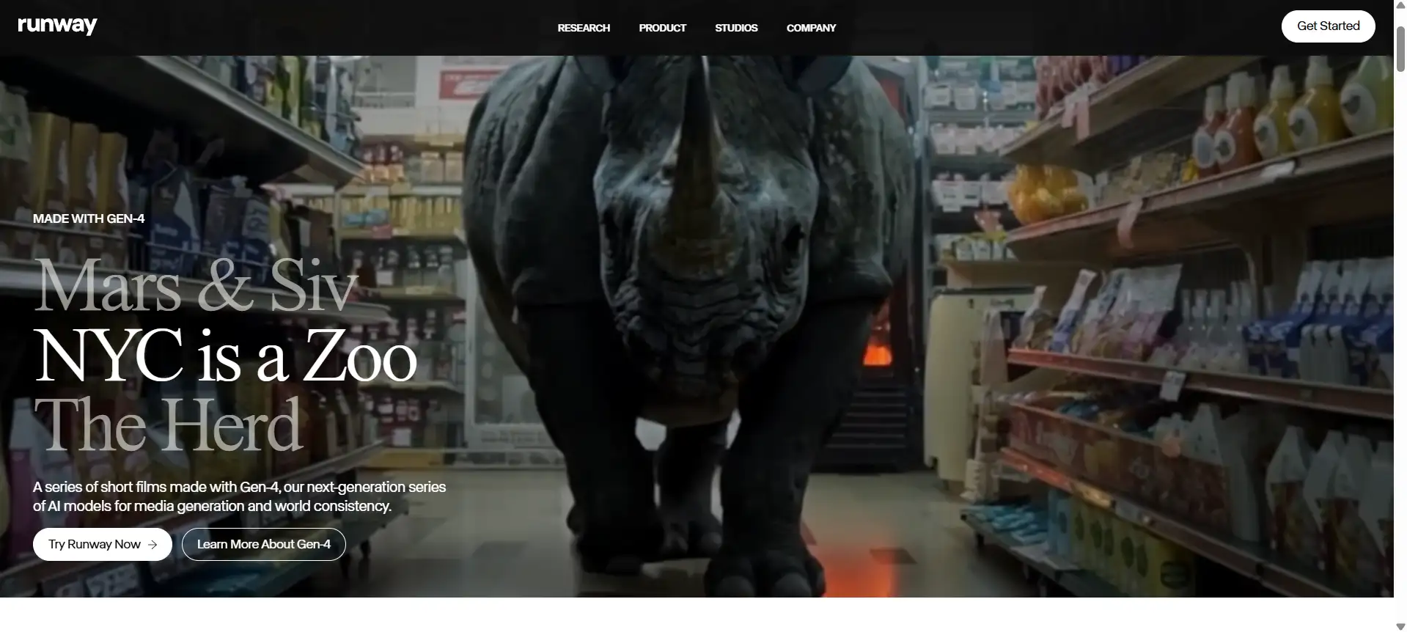Click the arrow in Try Runway Now
This screenshot has width=1407, height=632.
tap(153, 545)
